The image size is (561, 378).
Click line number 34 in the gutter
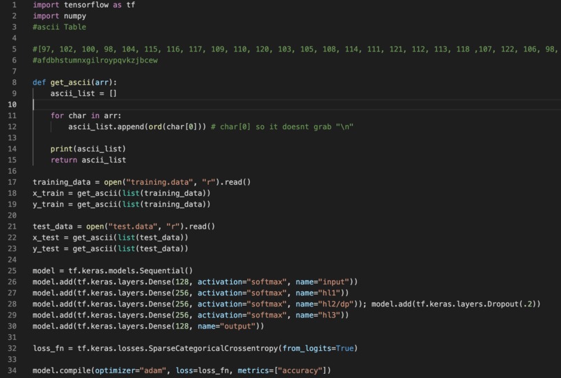coord(12,370)
